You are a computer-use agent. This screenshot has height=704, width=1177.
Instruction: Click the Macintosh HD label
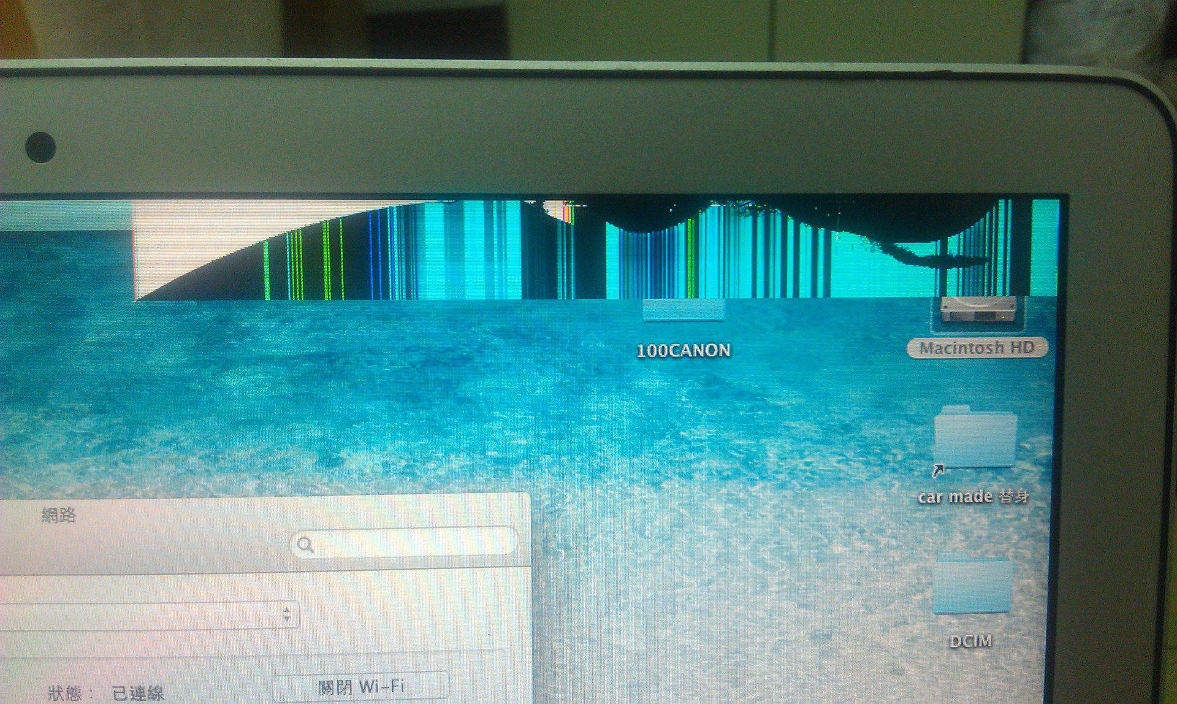[977, 348]
